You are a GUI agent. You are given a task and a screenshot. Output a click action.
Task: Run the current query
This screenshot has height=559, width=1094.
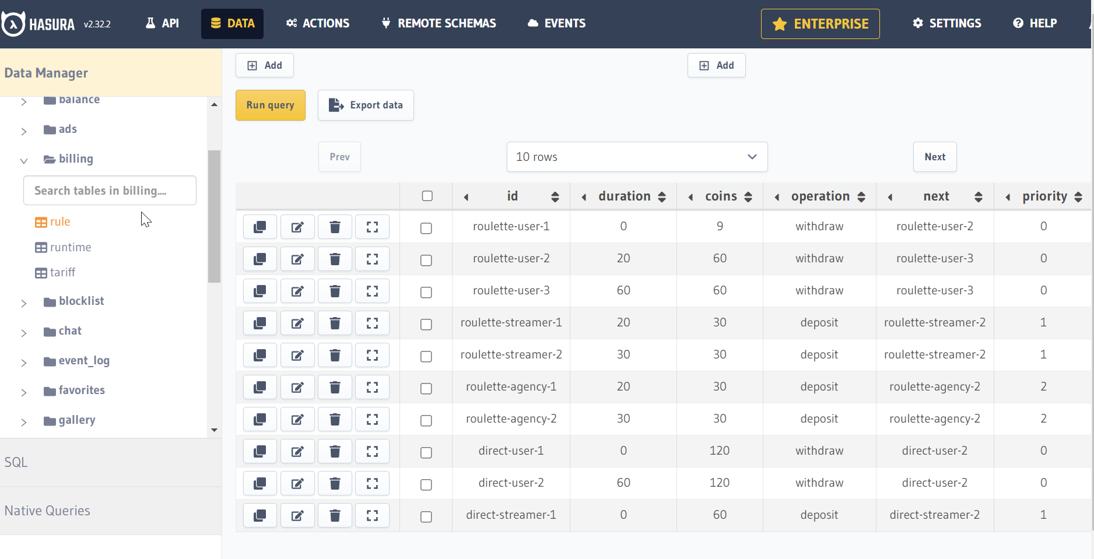(x=270, y=105)
